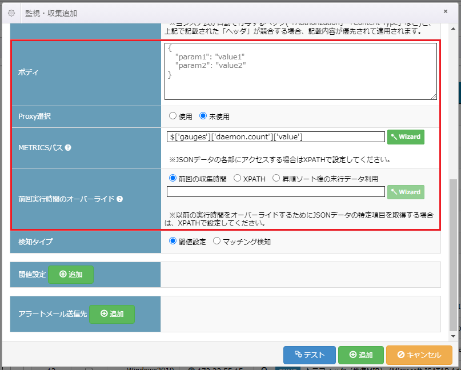Select マッチング検知 detection type
Viewport: 461px width, 370px height.
217,242
